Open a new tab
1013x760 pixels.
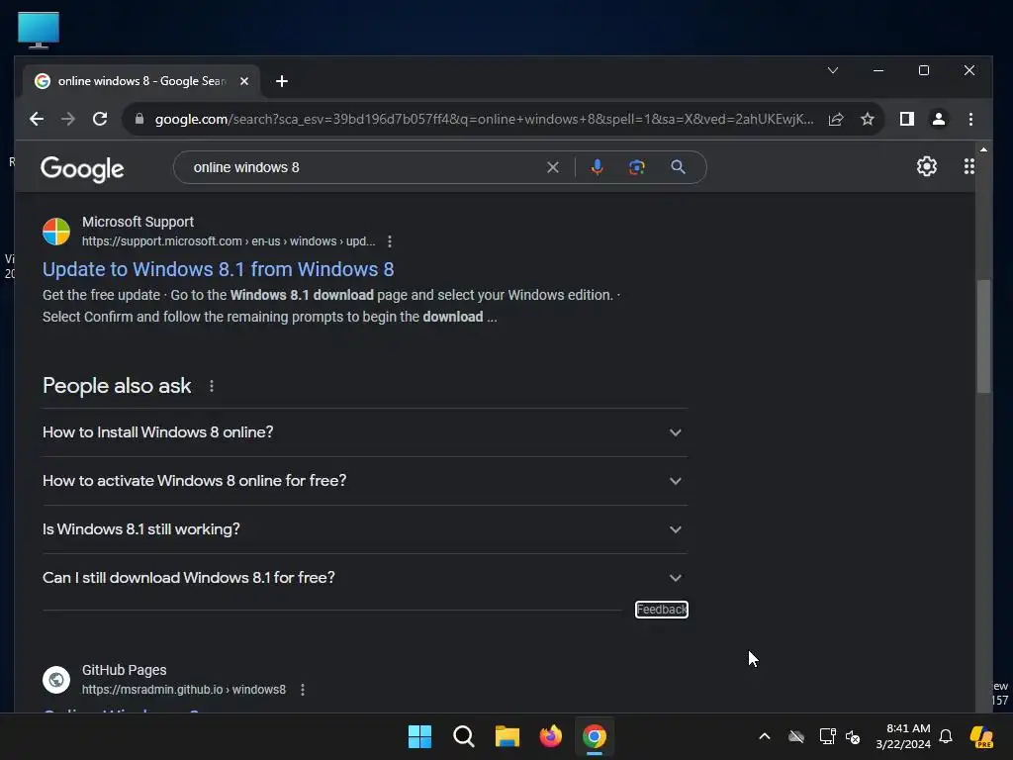[282, 81]
